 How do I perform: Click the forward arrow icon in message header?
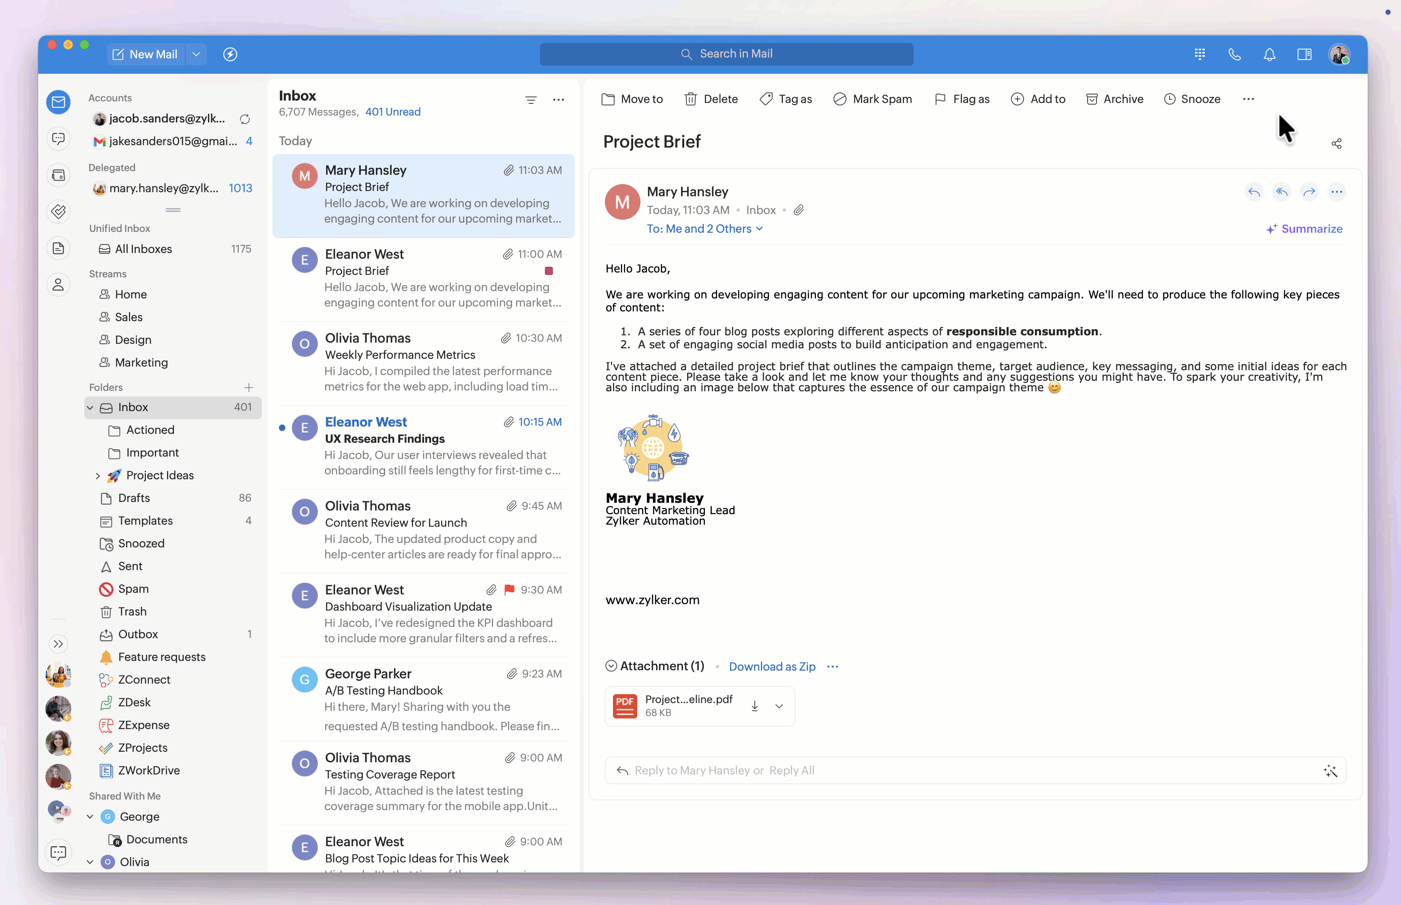[x=1309, y=191]
